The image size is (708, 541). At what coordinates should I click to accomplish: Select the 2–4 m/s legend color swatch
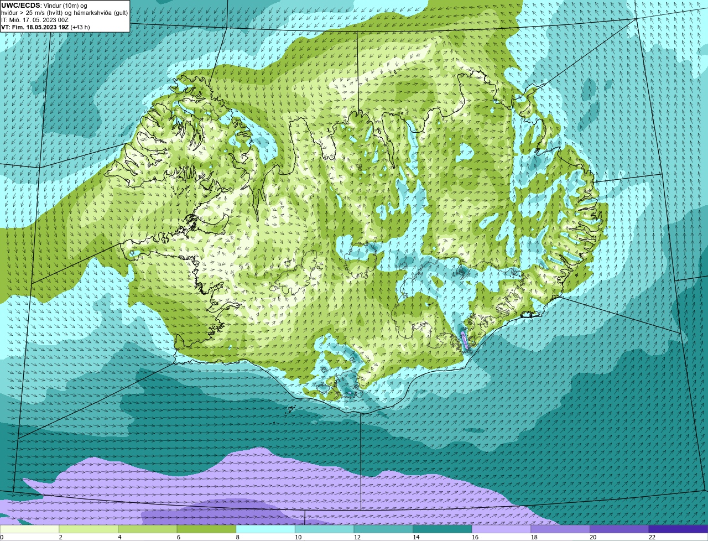[x=88, y=529]
